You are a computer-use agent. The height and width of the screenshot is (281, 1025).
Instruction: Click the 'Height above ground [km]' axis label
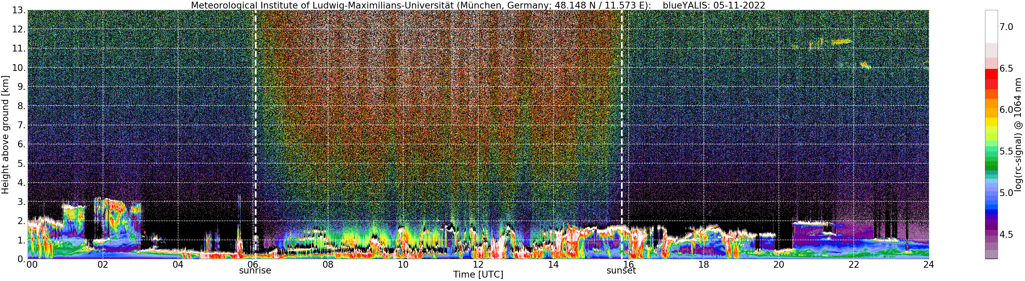click(x=5, y=134)
